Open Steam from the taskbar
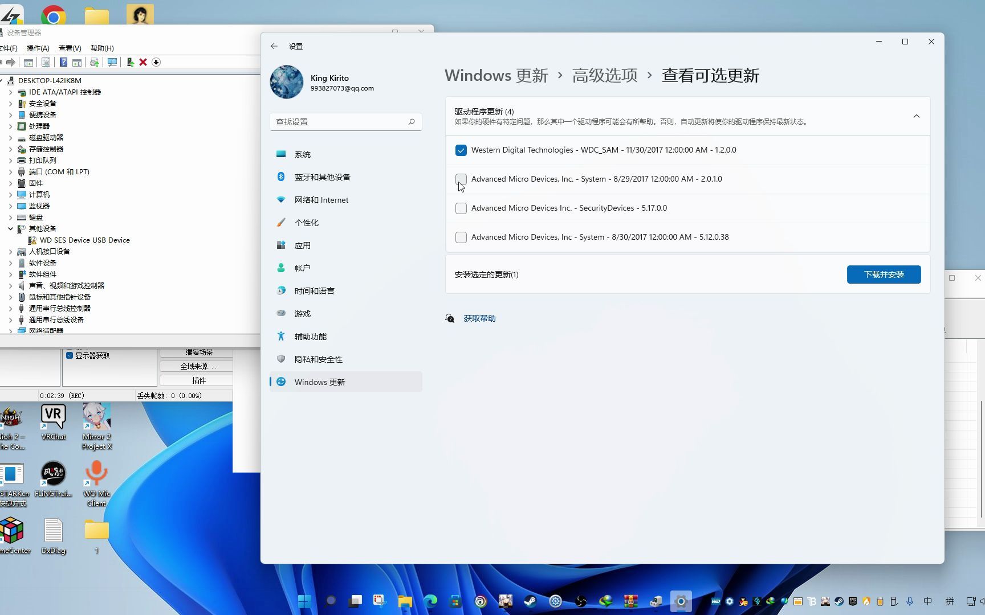Image resolution: width=985 pixels, height=615 pixels. pyautogui.click(x=530, y=601)
